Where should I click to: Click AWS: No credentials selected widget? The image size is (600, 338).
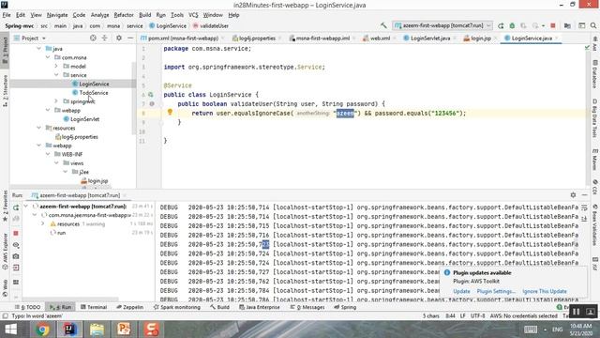(523, 315)
